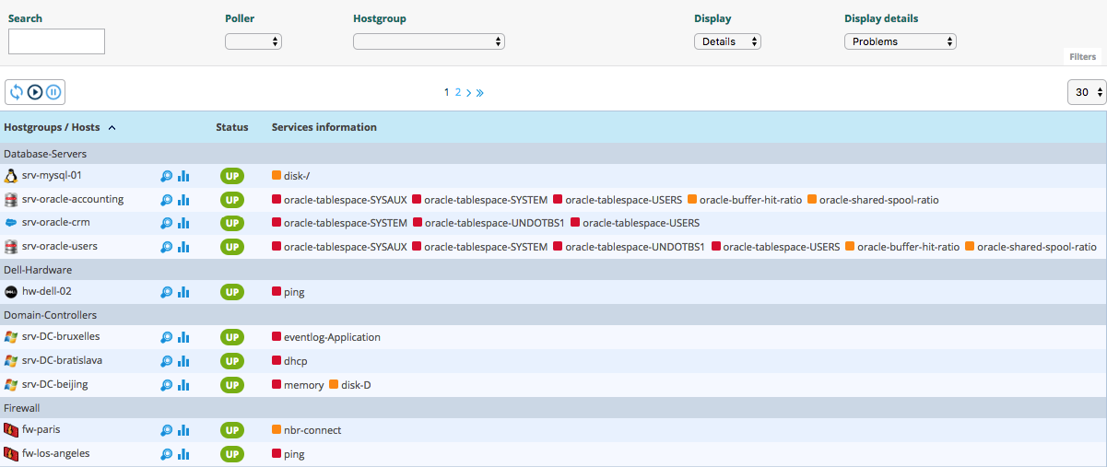The image size is (1107, 467).
Task: Open magnifier details icon for srv-mysql-01
Action: pyautogui.click(x=166, y=176)
